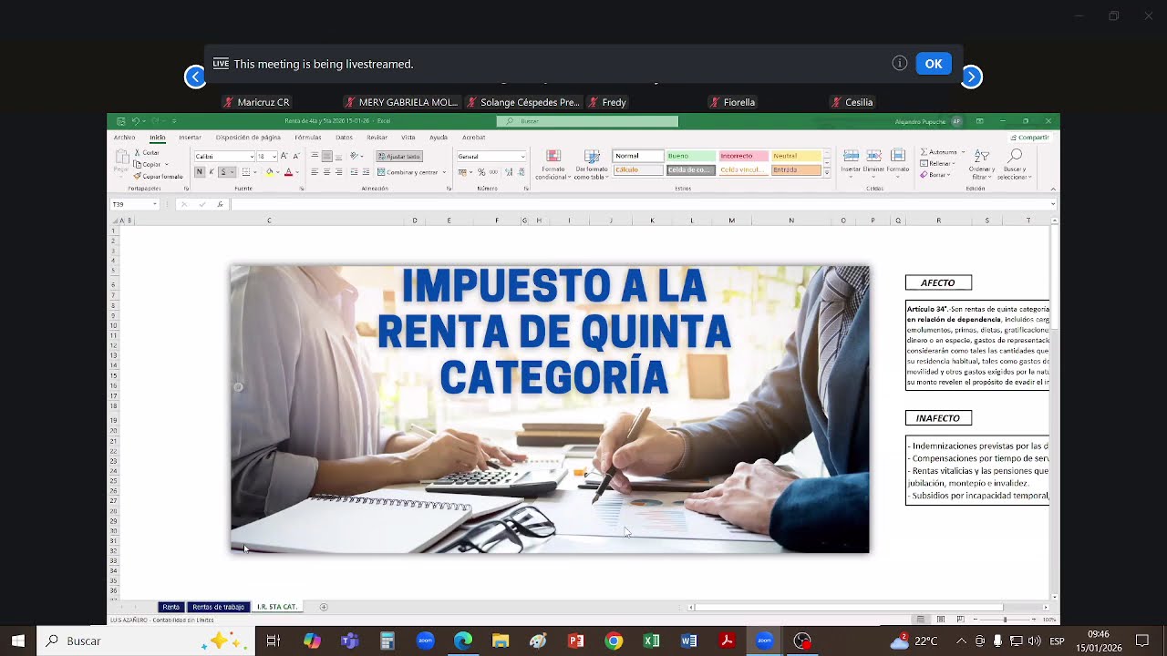This screenshot has height=656, width=1167.
Task: Click the Undo arrow in Excel title bar
Action: (x=135, y=120)
